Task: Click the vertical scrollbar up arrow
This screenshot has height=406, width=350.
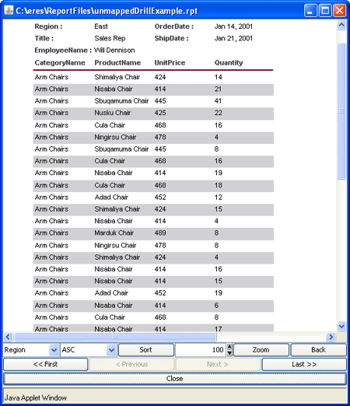Action: click(341, 25)
